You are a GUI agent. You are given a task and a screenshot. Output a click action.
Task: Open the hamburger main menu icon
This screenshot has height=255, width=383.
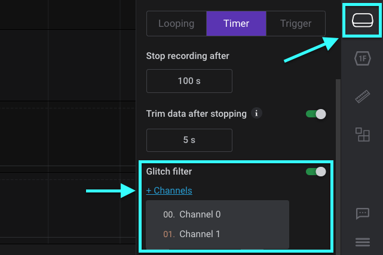[363, 242]
